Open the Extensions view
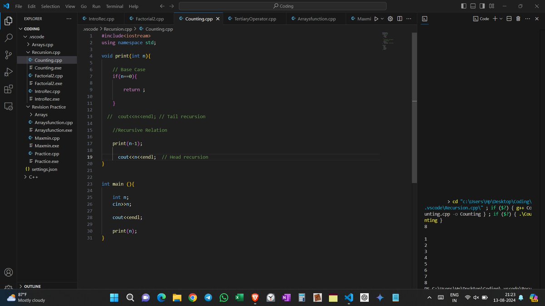This screenshot has height=306, width=545. point(8,89)
